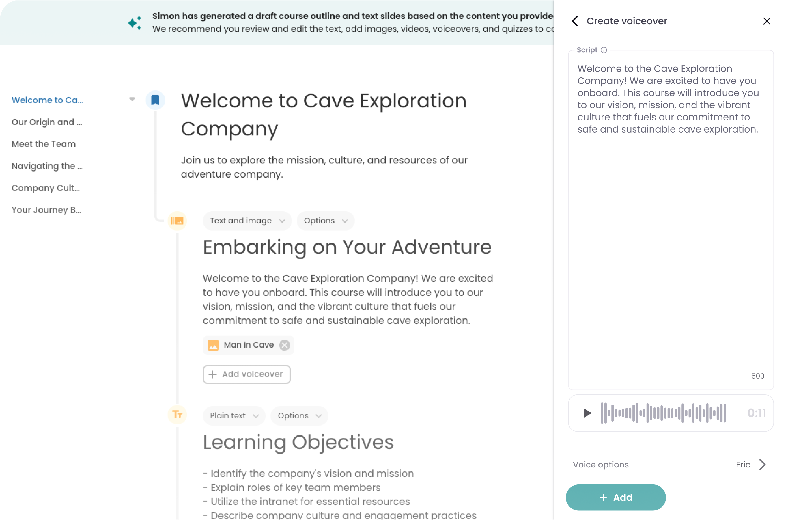This screenshot has width=788, height=520.
Task: Go to the Our Origin and... section
Action: click(46, 122)
